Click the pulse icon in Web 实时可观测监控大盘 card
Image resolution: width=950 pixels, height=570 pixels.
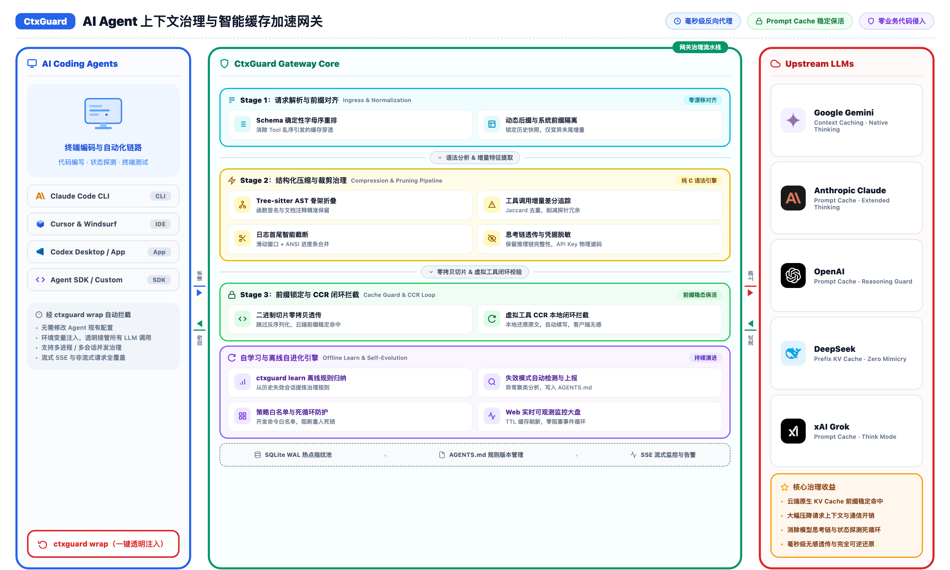click(x=492, y=416)
